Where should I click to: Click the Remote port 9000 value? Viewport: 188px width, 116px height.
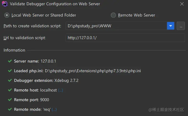pyautogui.click(x=45, y=100)
